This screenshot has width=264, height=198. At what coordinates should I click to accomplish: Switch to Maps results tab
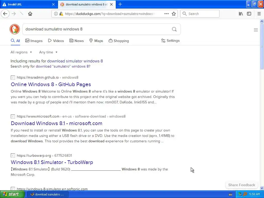point(96,41)
